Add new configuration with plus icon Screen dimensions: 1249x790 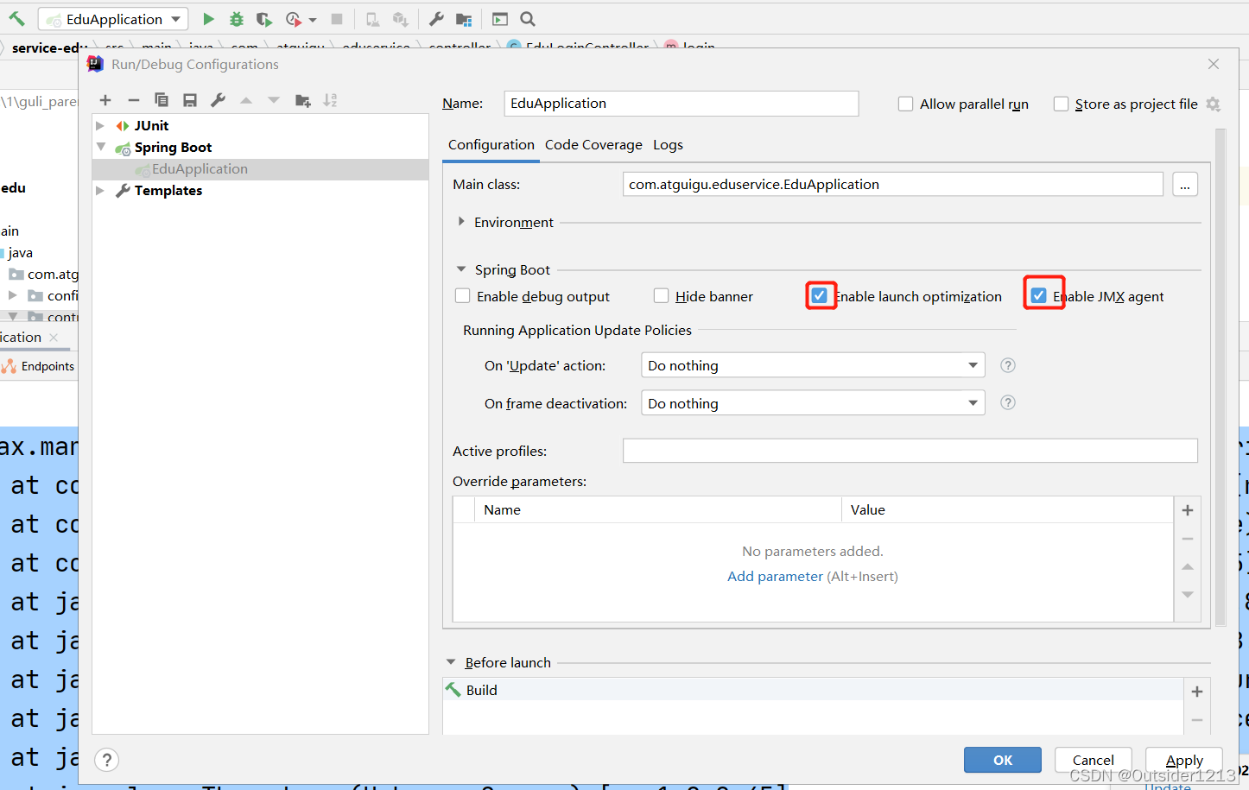105,100
